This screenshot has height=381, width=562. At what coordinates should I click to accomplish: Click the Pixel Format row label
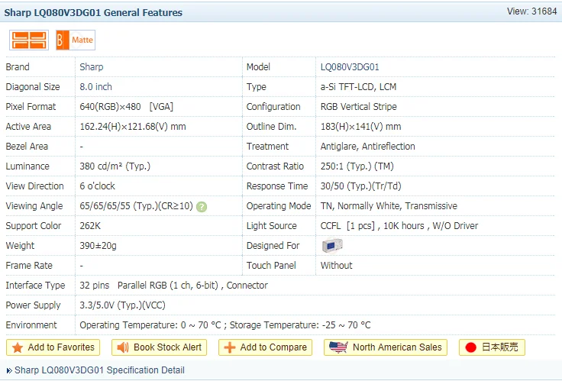[x=31, y=107]
